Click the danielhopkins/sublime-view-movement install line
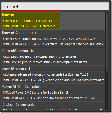Viewport: 112px width, 113px height. (54, 80)
